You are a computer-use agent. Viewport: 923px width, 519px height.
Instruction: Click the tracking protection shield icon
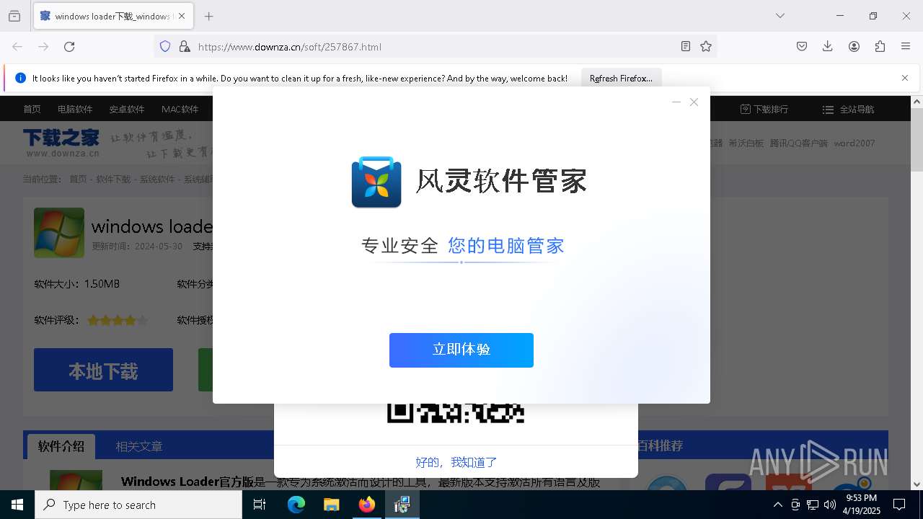[165, 47]
